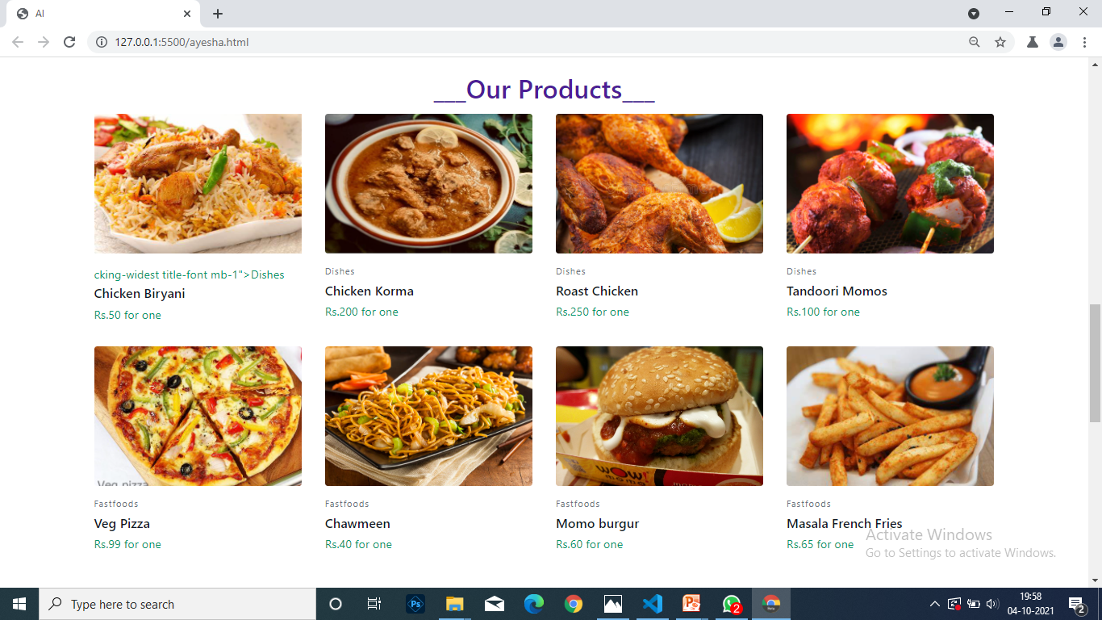1102x620 pixels.
Task: Reload the page with the refresh icon
Action: (69, 41)
